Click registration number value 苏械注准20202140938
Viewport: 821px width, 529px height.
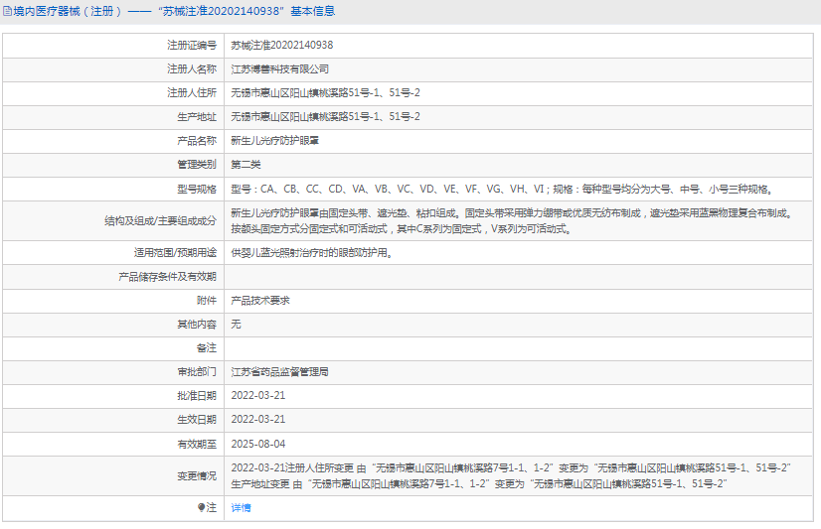pyautogui.click(x=281, y=45)
